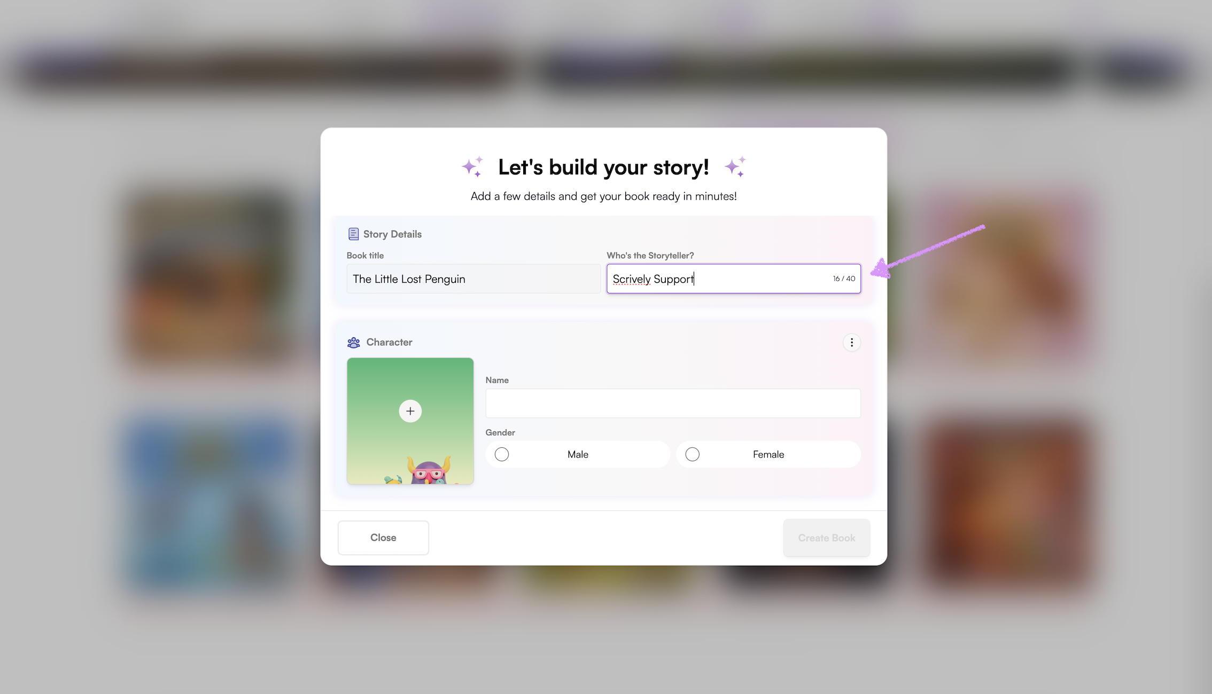
Task: Click the Male option label
Action: point(578,454)
